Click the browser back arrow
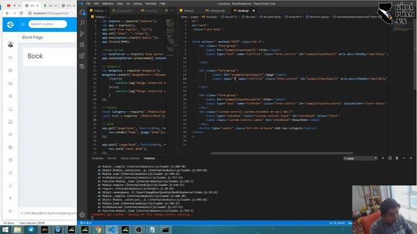Viewport: 417px width, 234px height. pyautogui.click(x=7, y=13)
